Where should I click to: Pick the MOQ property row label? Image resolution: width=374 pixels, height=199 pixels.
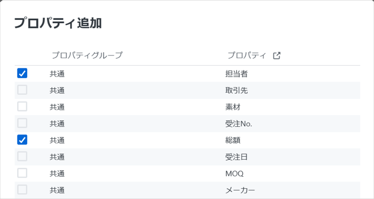(234, 174)
